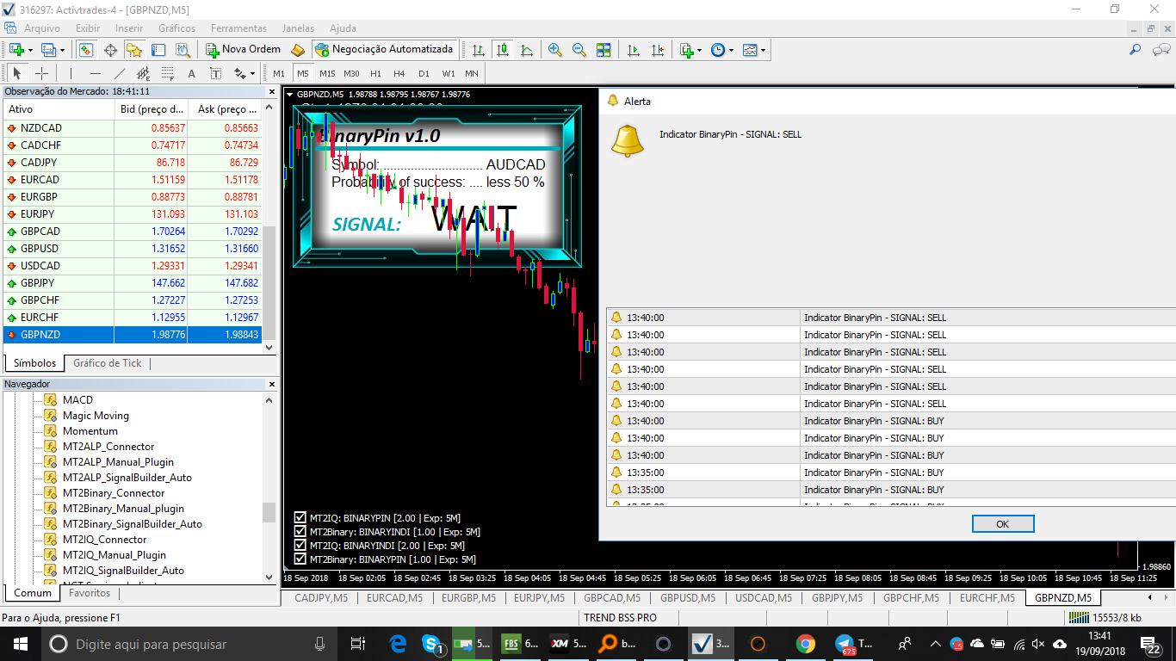
Task: Select the text 'A' drawing tool
Action: click(x=191, y=73)
